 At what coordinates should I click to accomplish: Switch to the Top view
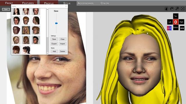(x=176, y=16)
